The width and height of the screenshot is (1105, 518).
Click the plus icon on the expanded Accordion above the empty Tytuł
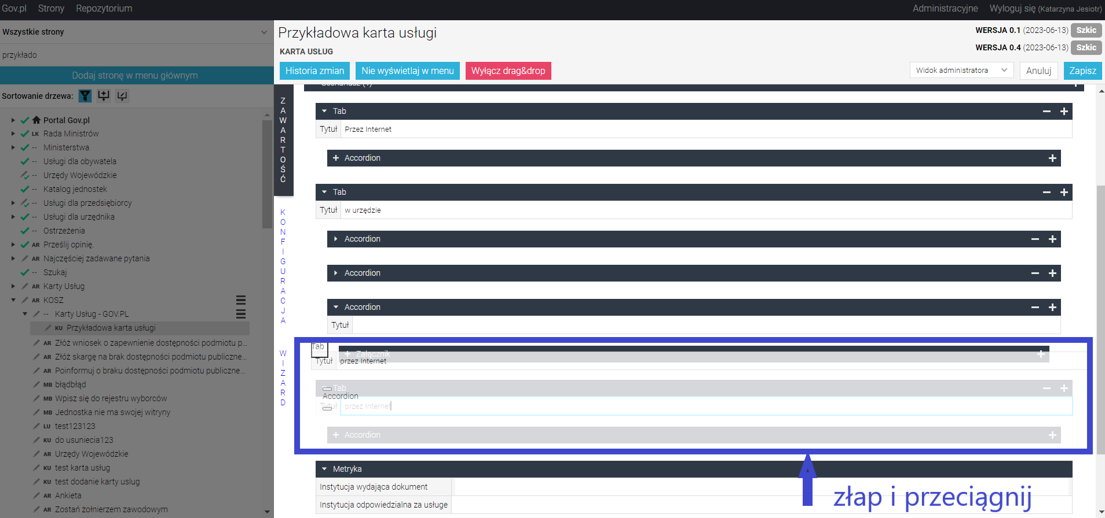[1052, 307]
